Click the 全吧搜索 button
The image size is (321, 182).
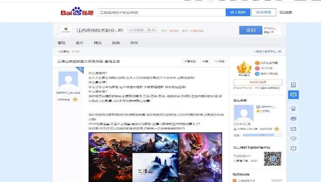264,12
